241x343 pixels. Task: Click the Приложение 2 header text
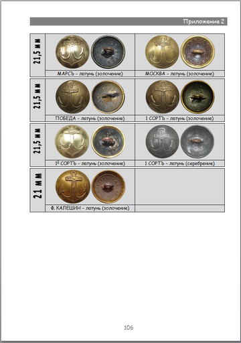pos(204,21)
